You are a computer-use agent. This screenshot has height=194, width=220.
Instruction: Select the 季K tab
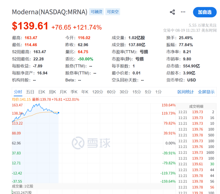74,92
